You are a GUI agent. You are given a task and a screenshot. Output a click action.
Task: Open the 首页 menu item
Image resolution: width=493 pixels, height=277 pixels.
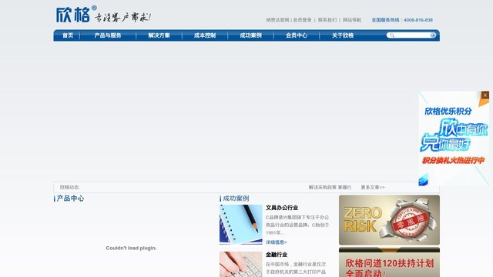tap(68, 35)
